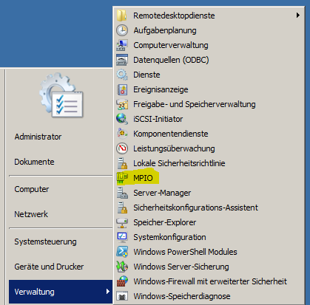The height and width of the screenshot is (305, 310).
Task: Start Leistungsüberwachung
Action: click(209, 148)
